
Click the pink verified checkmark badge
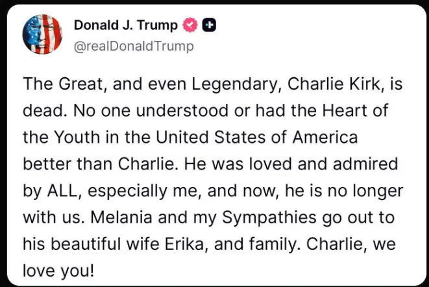click(191, 25)
